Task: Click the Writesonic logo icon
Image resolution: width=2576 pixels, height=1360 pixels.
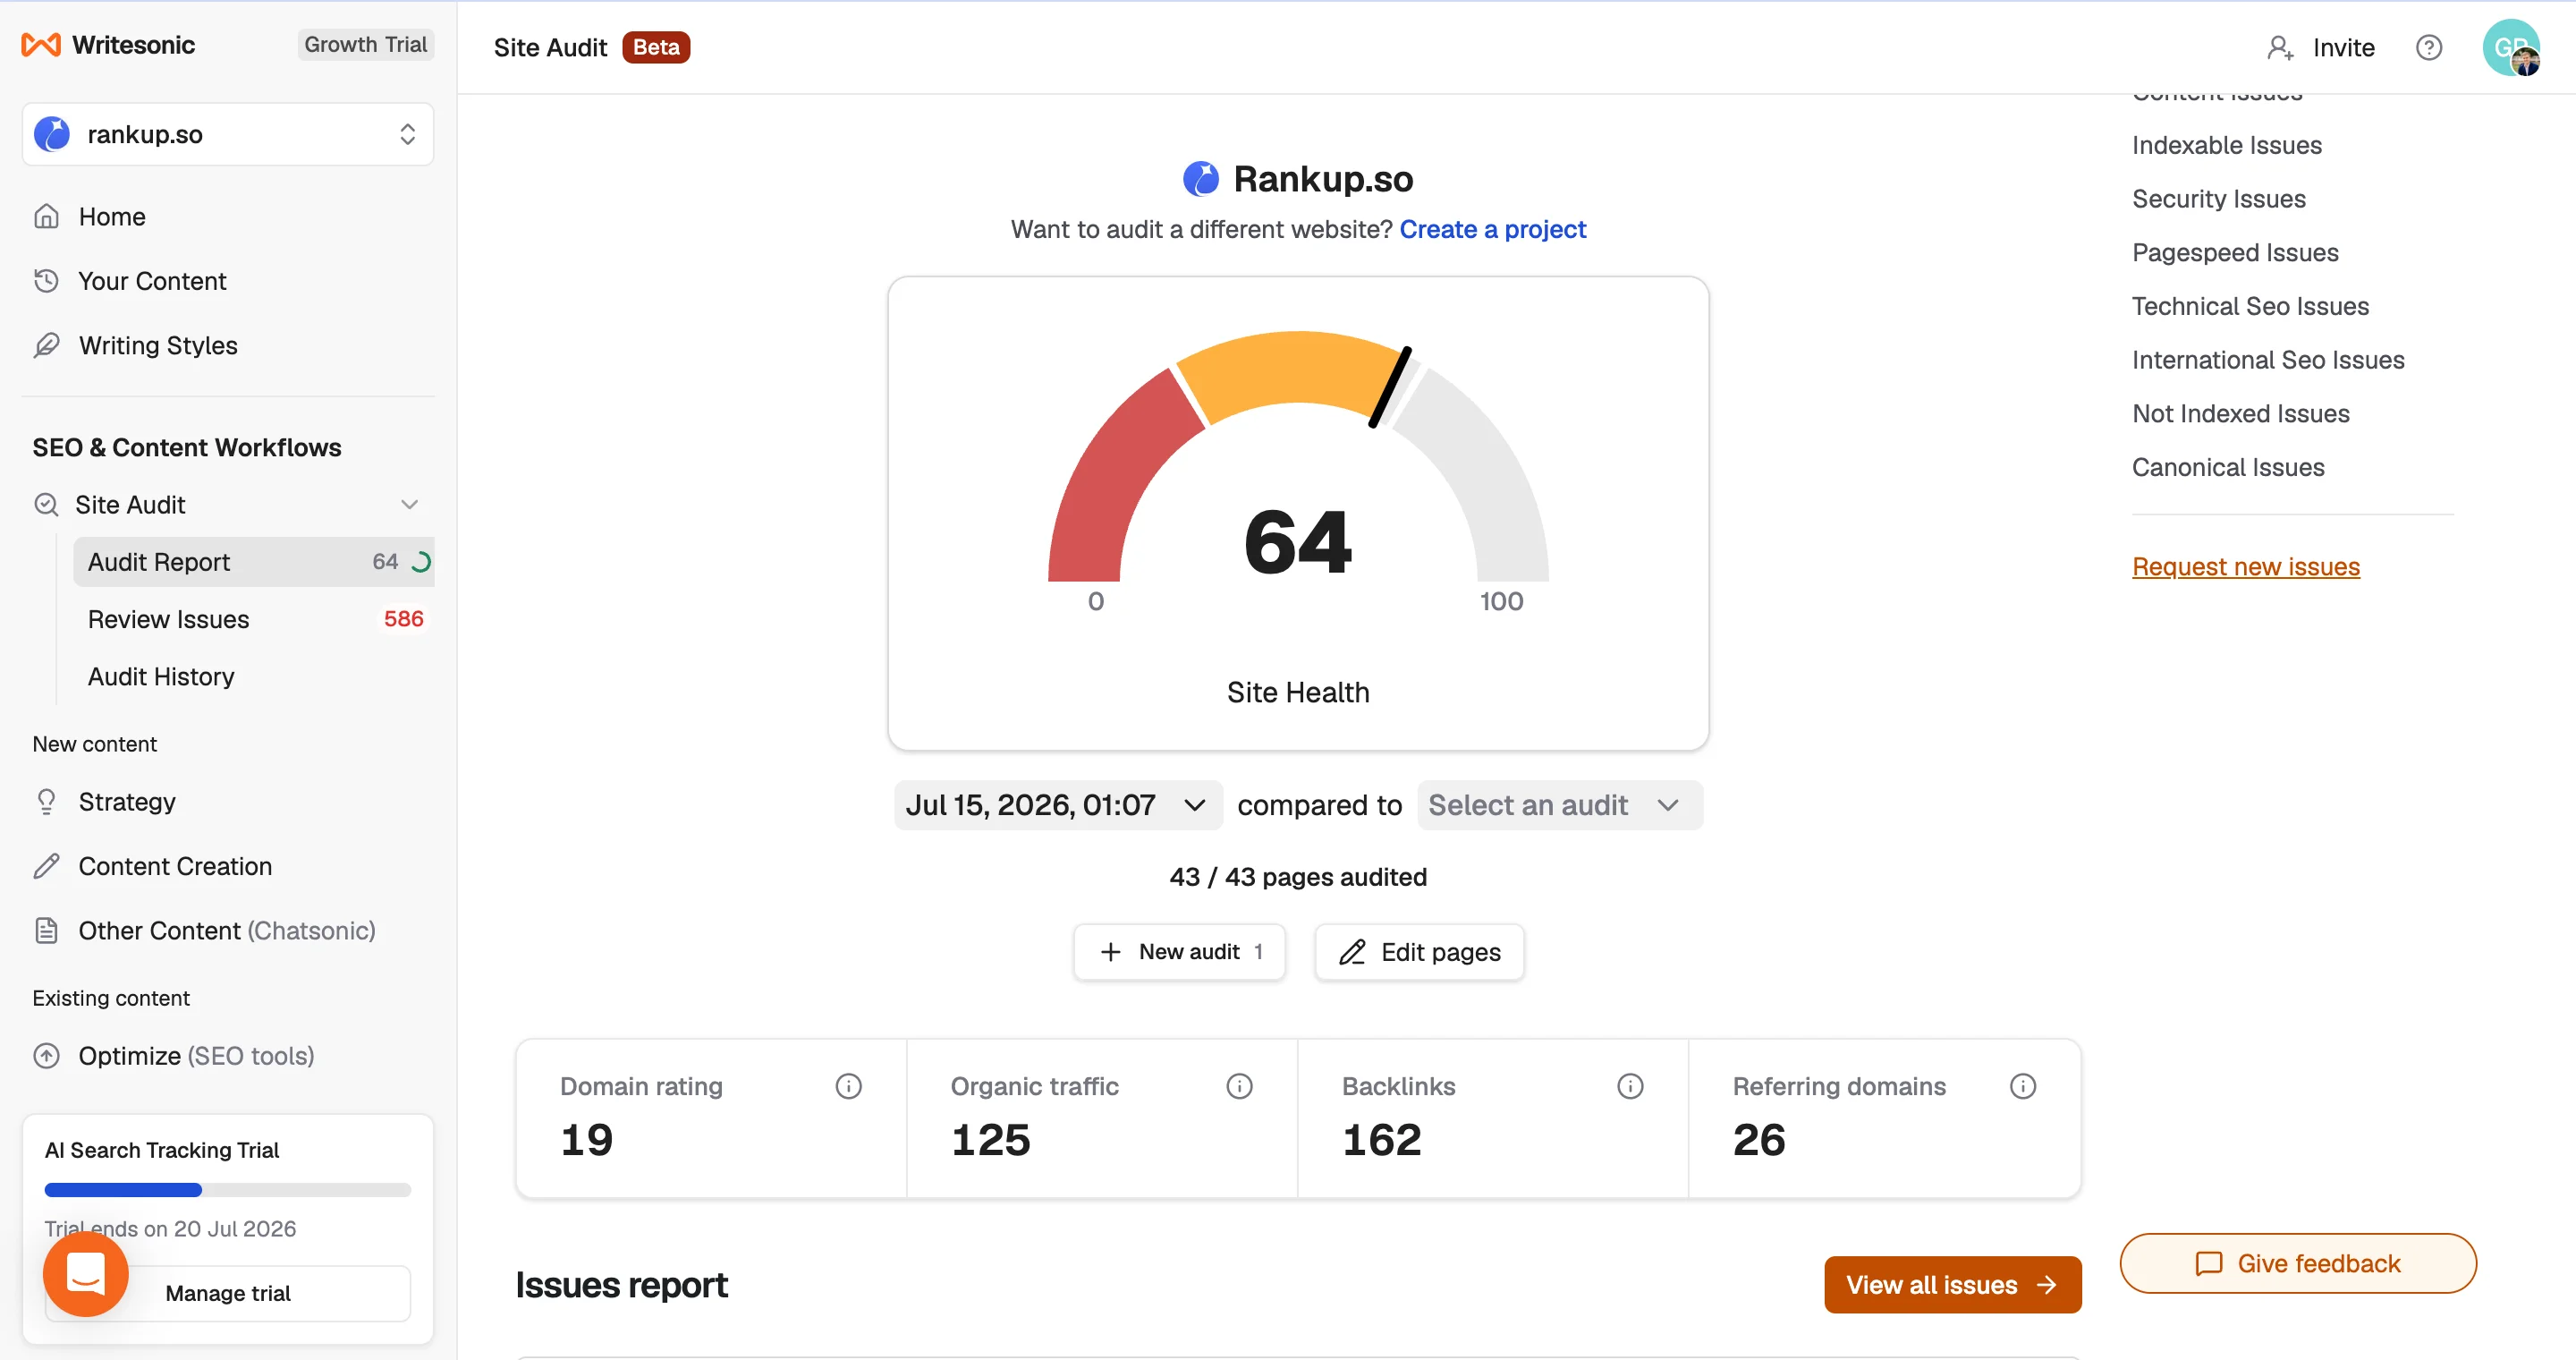Action: pyautogui.click(x=41, y=45)
